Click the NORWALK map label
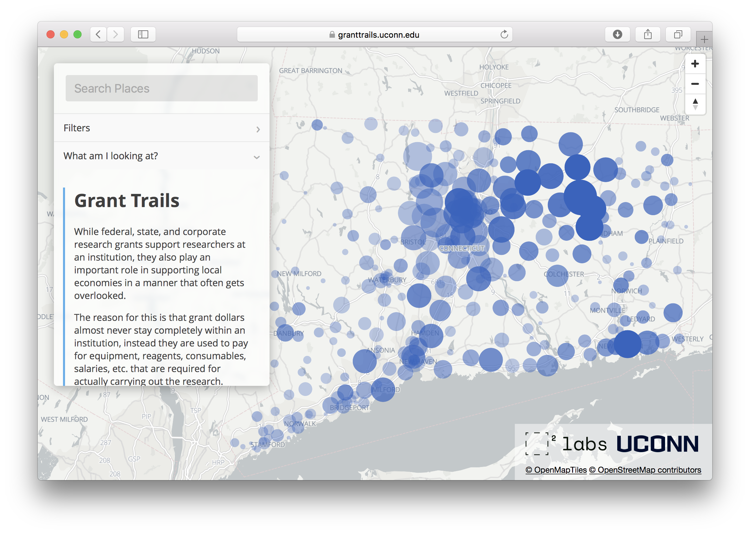 click(x=300, y=424)
